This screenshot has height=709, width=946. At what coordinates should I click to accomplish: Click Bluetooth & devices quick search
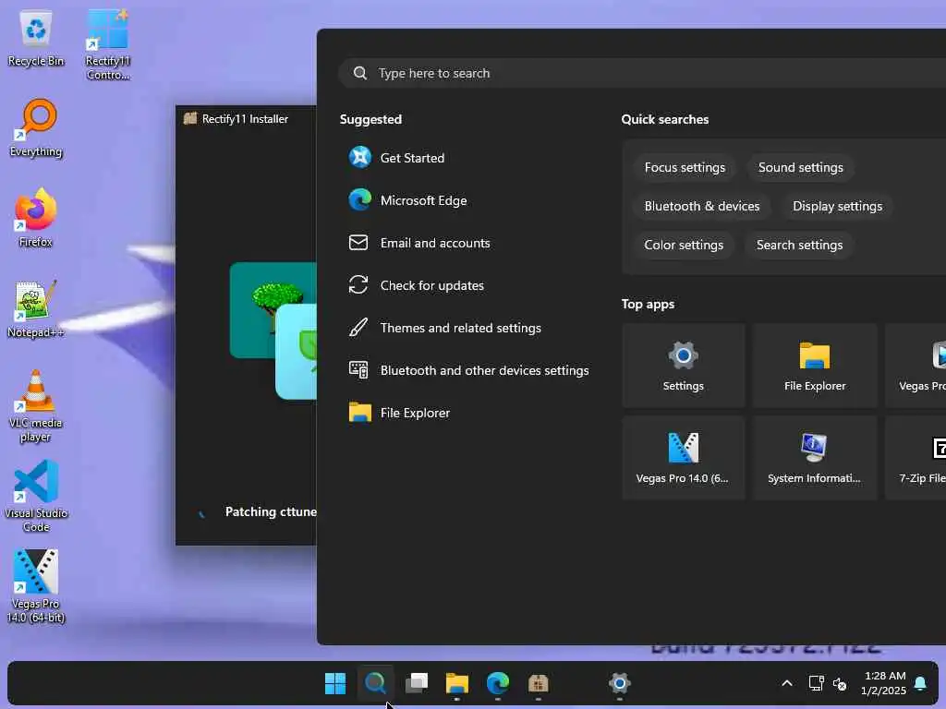[x=702, y=206]
